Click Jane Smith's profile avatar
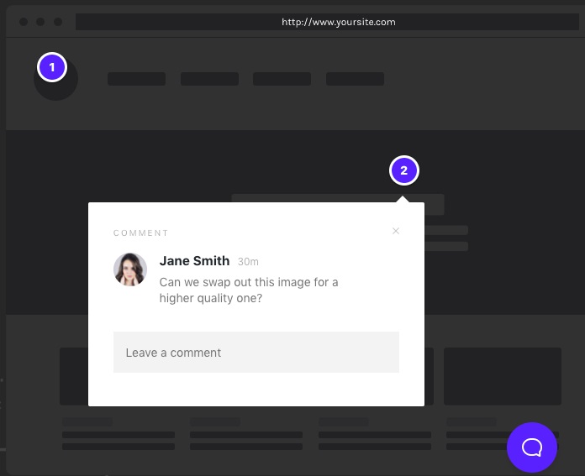Image resolution: width=585 pixels, height=476 pixels. tap(130, 269)
